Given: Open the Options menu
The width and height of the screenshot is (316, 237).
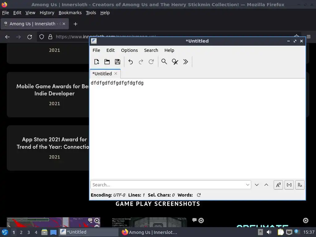Looking at the screenshot, I should (129, 50).
